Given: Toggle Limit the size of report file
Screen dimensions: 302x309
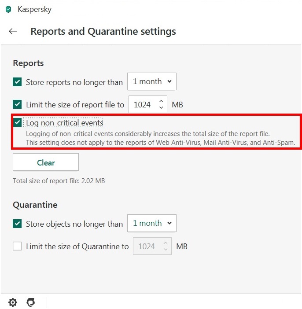Looking at the screenshot, I should [x=17, y=105].
